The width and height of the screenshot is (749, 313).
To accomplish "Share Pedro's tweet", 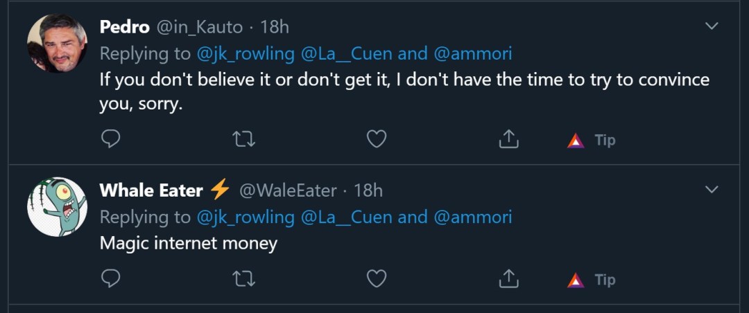I will coord(508,140).
